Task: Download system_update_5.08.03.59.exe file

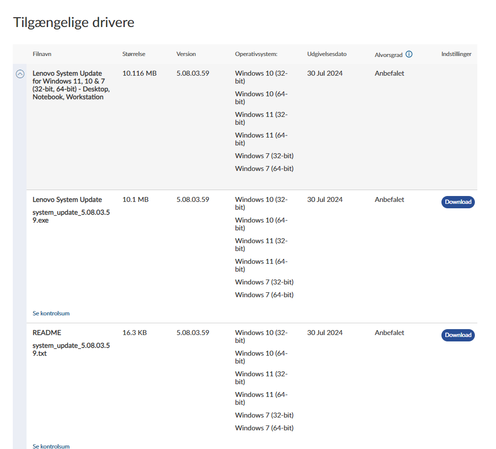Action: tap(458, 202)
